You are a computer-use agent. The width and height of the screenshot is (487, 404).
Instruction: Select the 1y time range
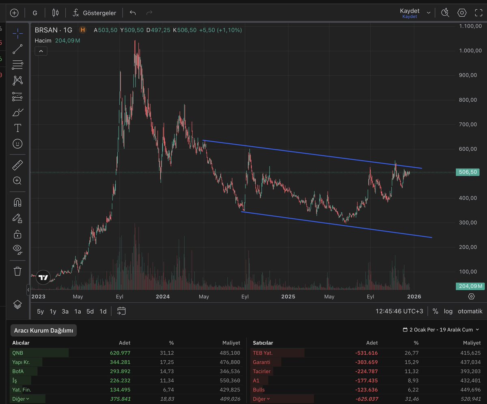[53, 311]
